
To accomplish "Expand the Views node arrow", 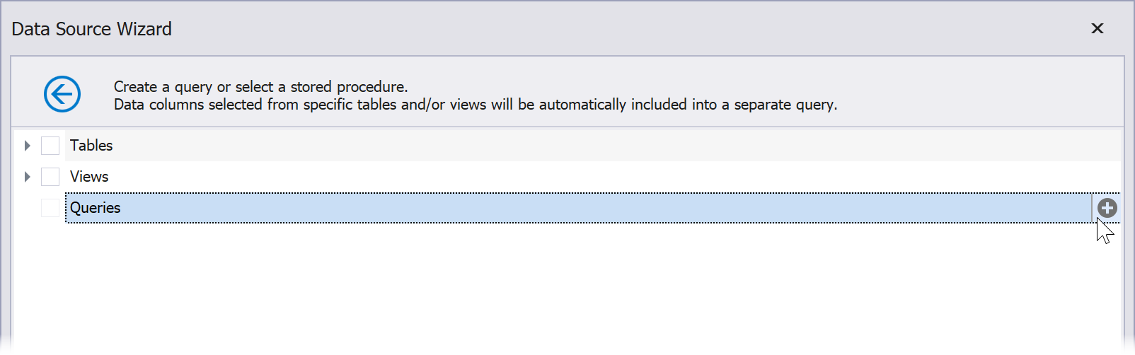I will click(27, 177).
